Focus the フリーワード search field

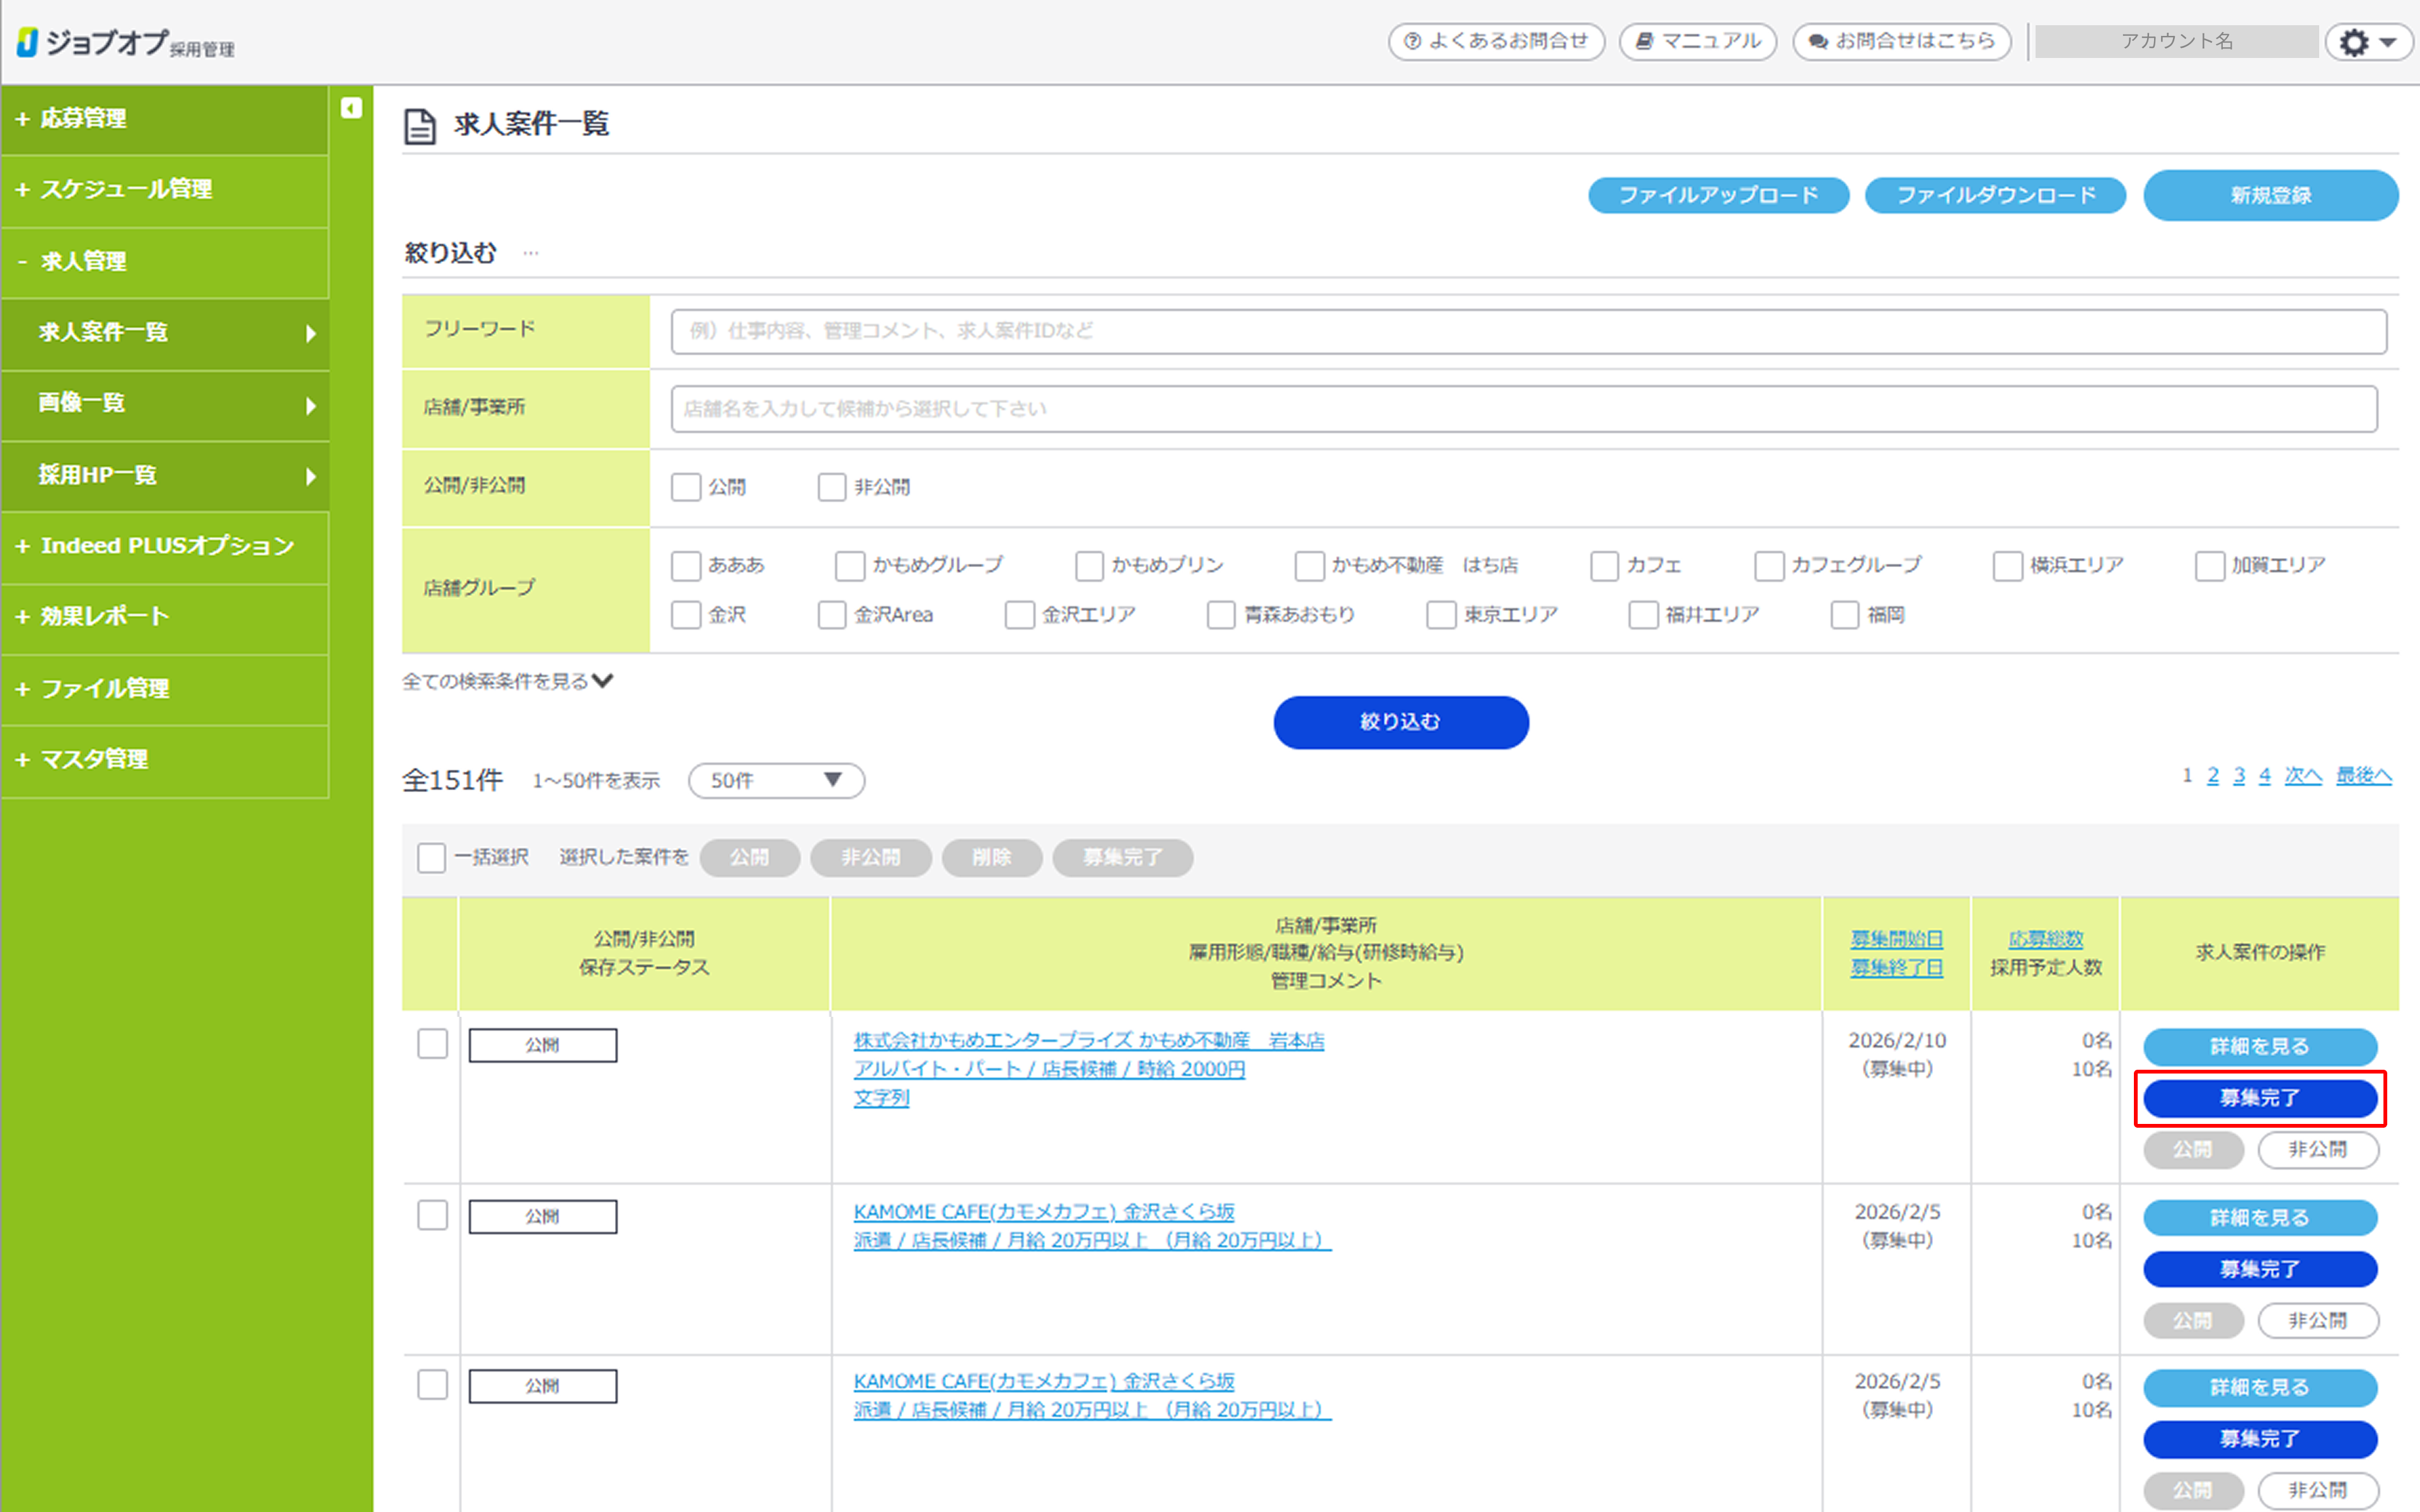1528,331
